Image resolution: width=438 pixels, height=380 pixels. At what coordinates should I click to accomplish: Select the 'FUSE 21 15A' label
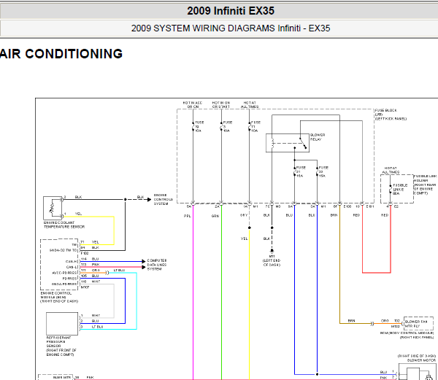[x=301, y=171]
